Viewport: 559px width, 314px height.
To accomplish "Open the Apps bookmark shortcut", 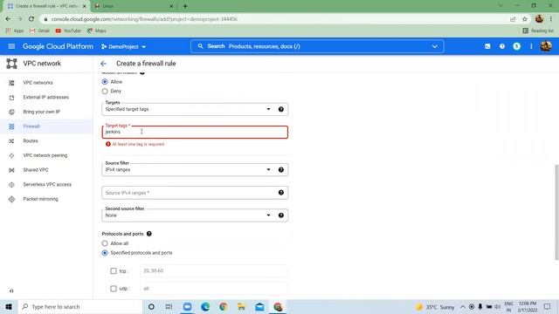I will (x=15, y=31).
